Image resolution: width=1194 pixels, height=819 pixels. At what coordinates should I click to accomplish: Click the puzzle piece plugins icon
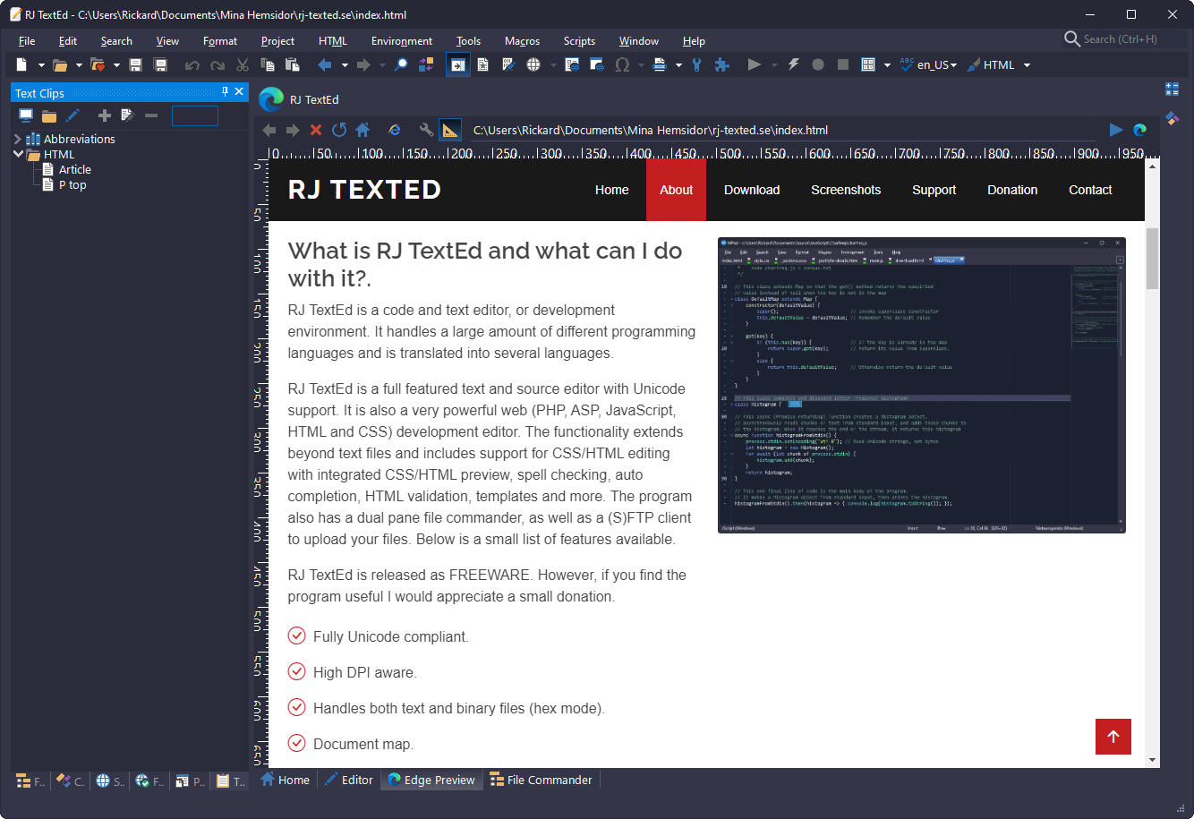(x=721, y=65)
